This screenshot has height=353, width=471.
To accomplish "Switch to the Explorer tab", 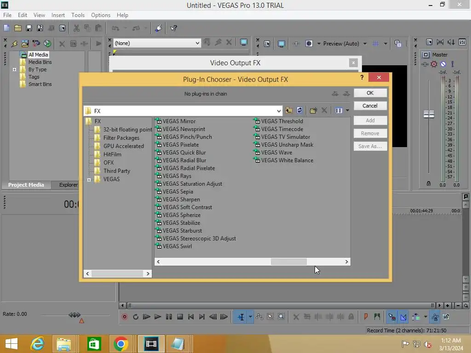I will [68, 185].
